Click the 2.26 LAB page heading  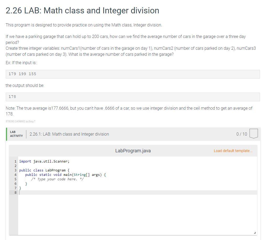click(x=82, y=11)
